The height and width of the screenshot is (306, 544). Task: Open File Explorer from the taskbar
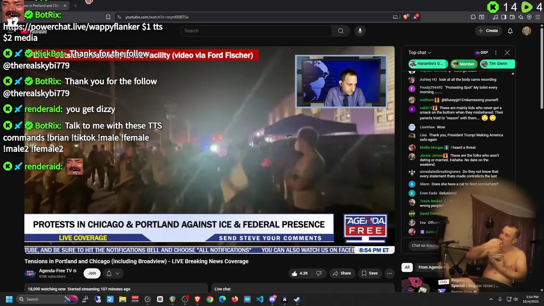(x=122, y=299)
